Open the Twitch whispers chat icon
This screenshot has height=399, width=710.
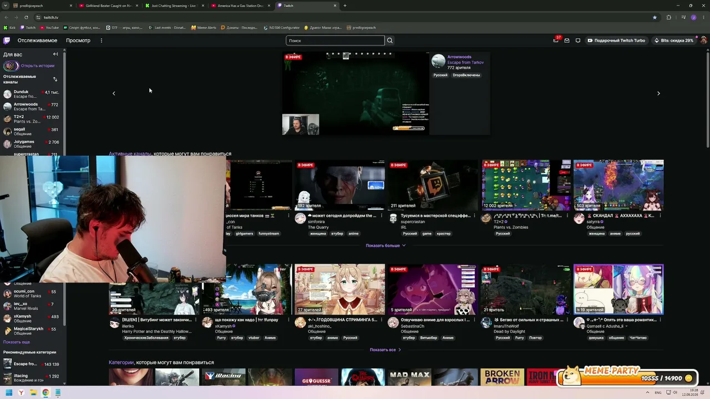click(x=578, y=40)
